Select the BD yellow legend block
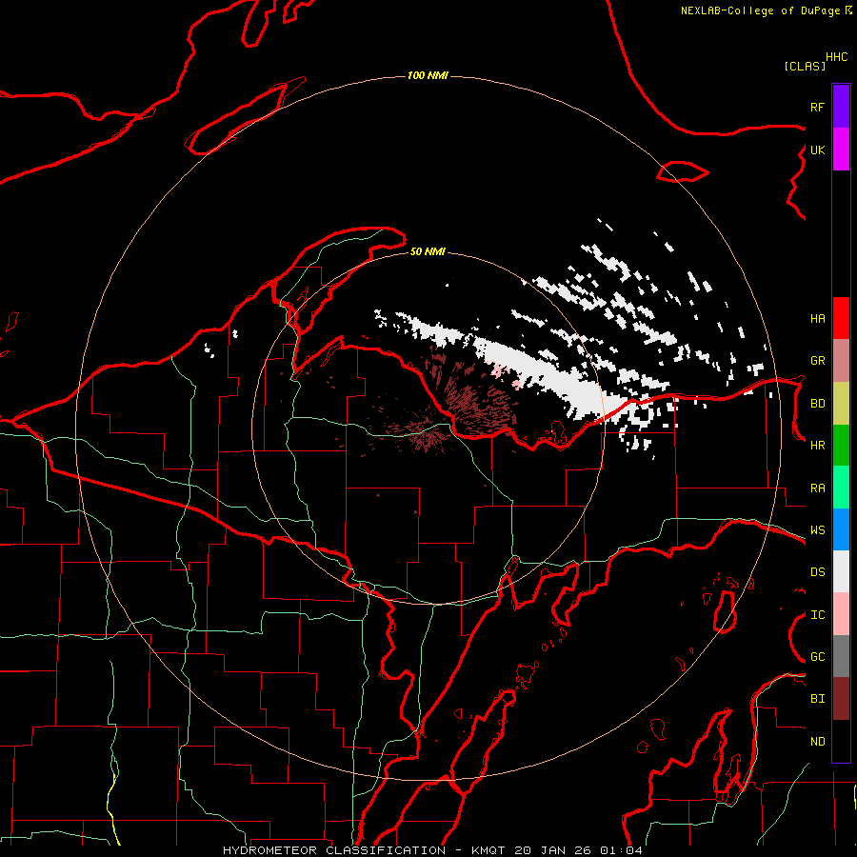This screenshot has width=857, height=857. (841, 403)
